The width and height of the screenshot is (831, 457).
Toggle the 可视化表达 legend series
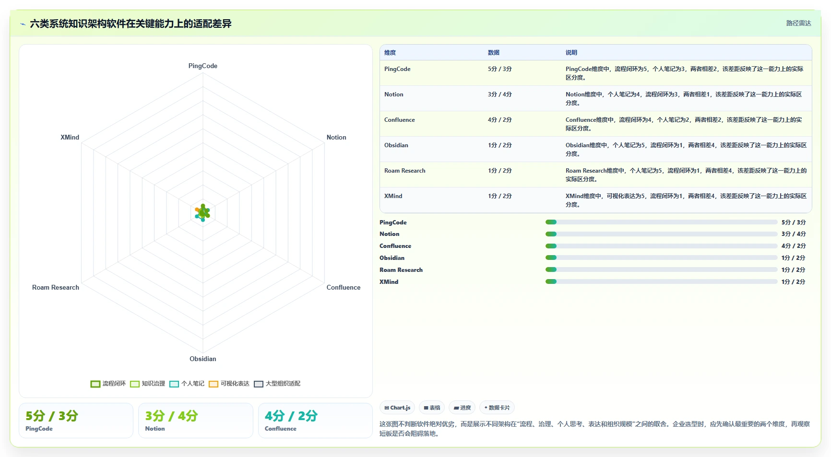tap(229, 384)
